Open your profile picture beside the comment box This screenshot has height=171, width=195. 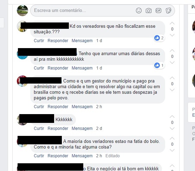click(x=22, y=11)
